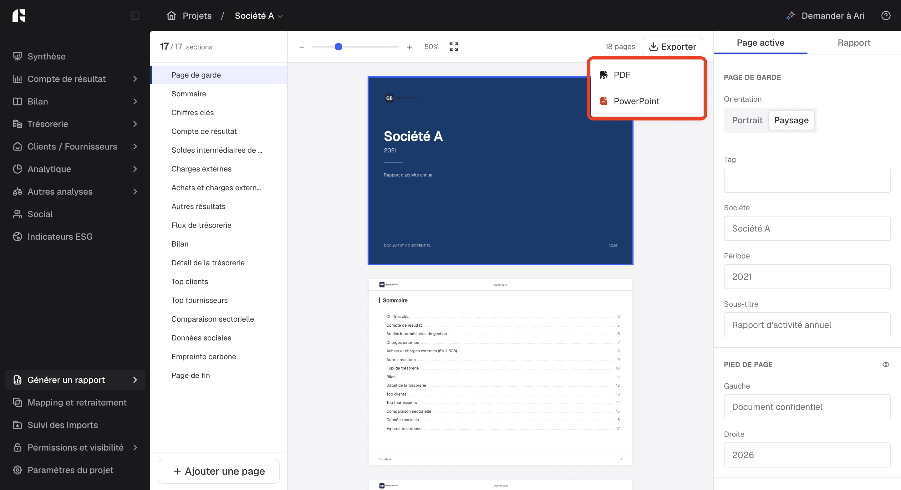
Task: Click the Paramètres du projet gear icon
Action: 18,470
